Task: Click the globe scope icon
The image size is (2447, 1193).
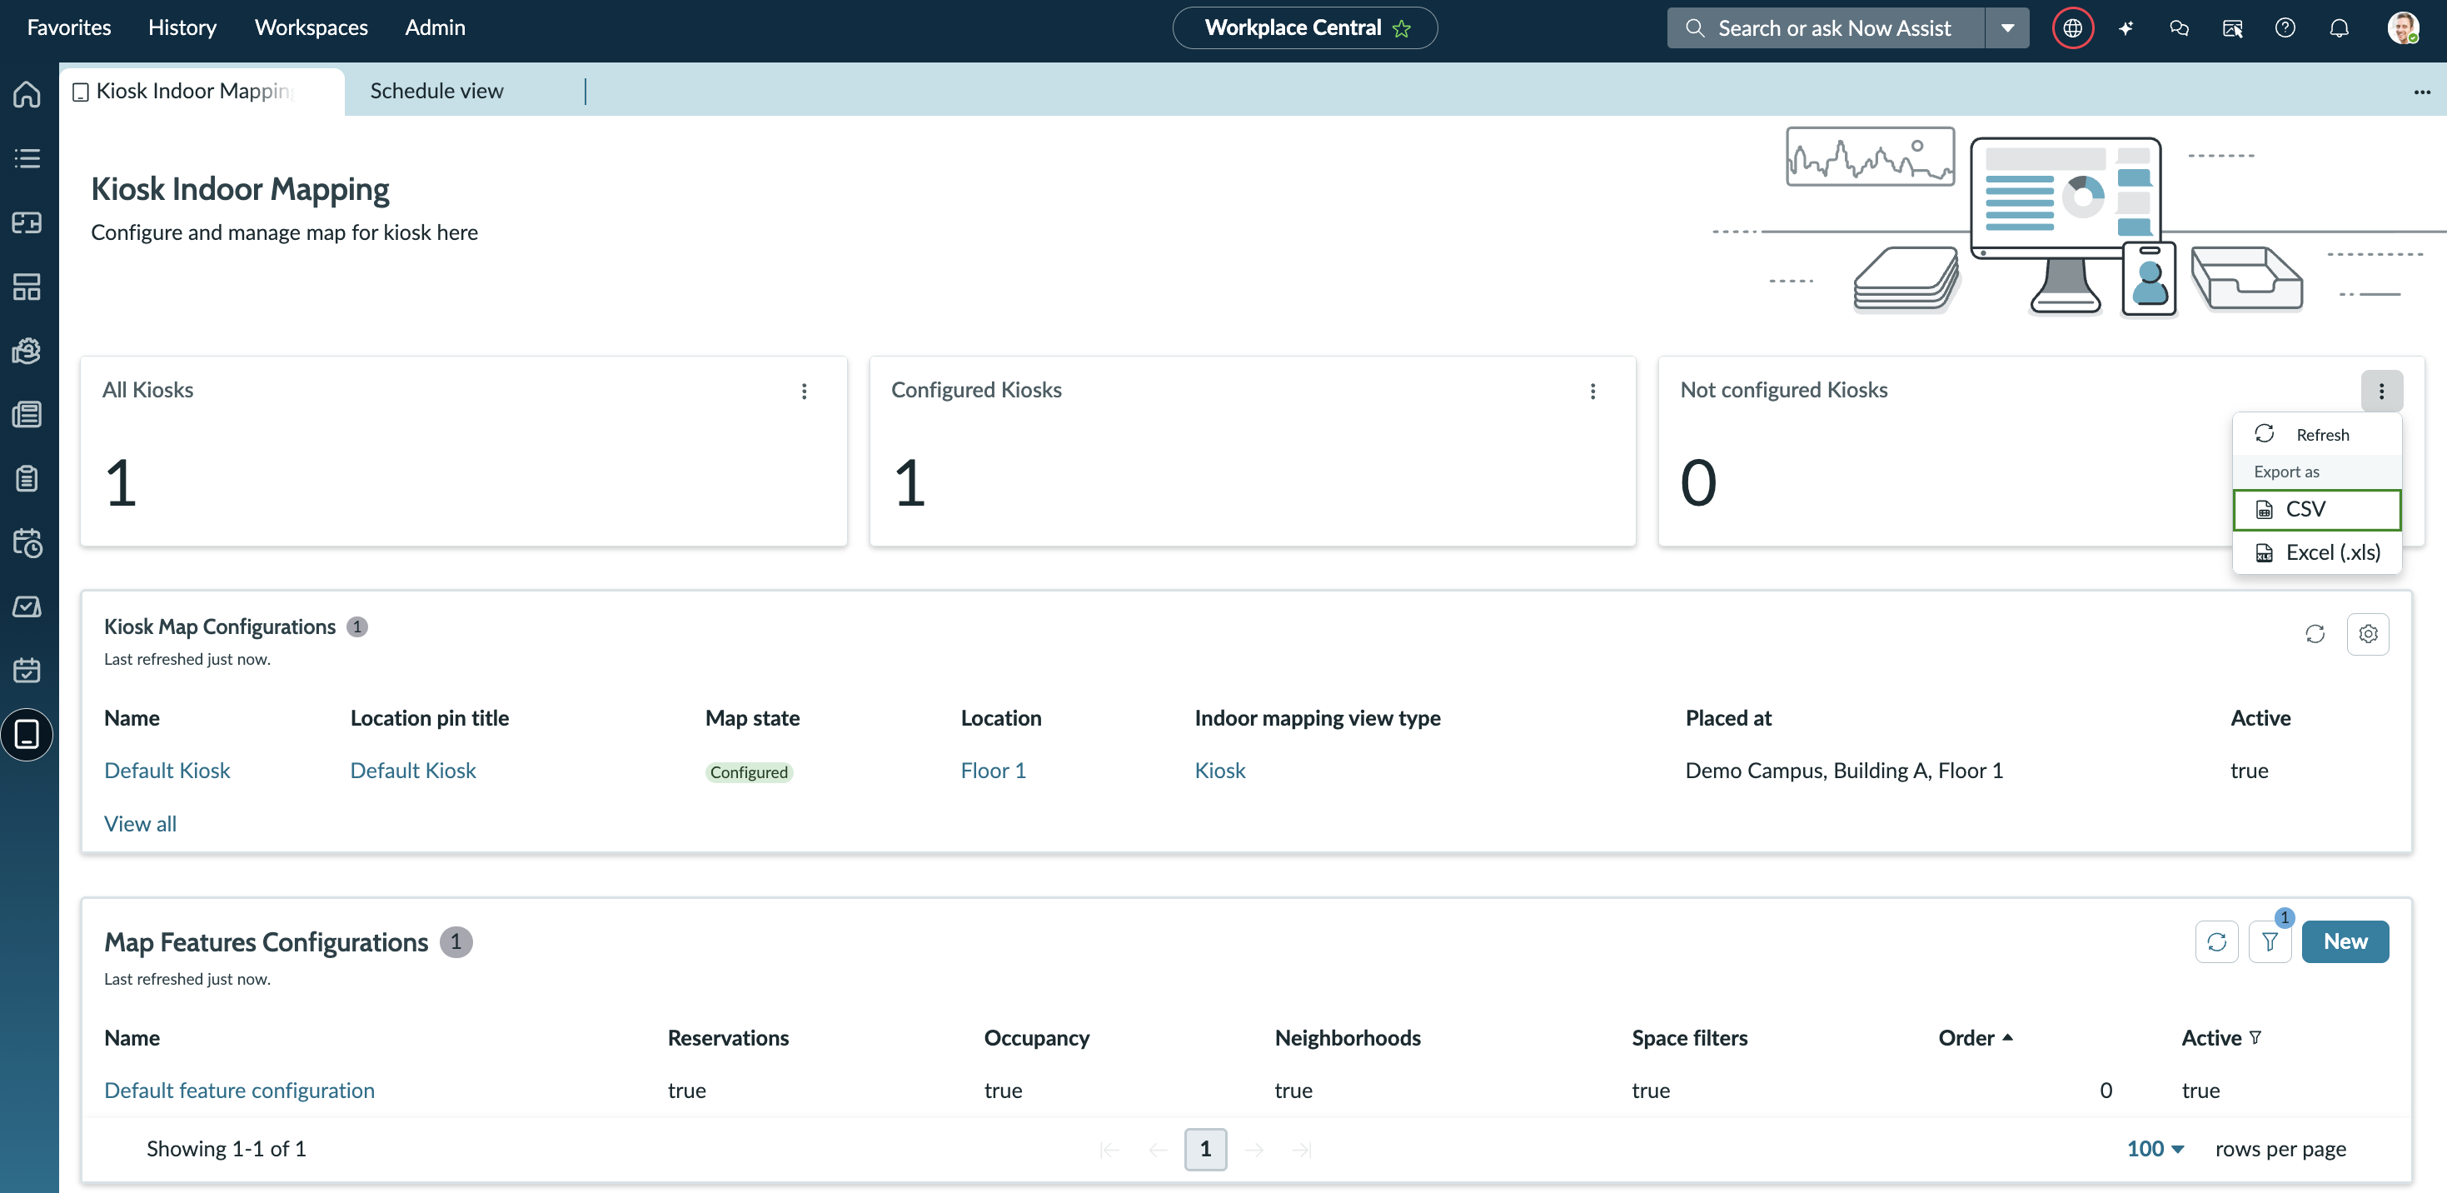Action: (2073, 27)
